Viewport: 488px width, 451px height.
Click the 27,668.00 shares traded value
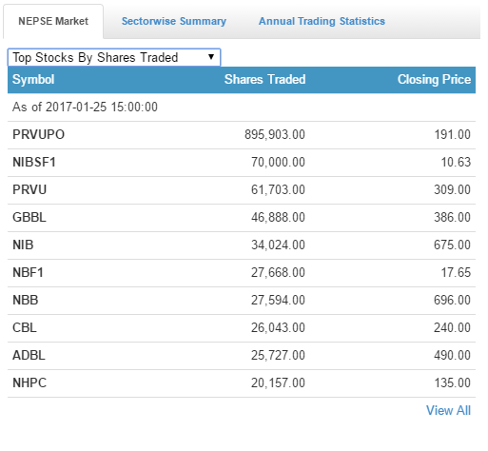click(x=278, y=272)
